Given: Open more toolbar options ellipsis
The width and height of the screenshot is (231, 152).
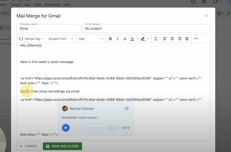Looking at the screenshot, I should [196, 39].
